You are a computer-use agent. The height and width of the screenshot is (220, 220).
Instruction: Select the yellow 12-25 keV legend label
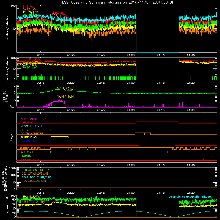tap(30, 12)
